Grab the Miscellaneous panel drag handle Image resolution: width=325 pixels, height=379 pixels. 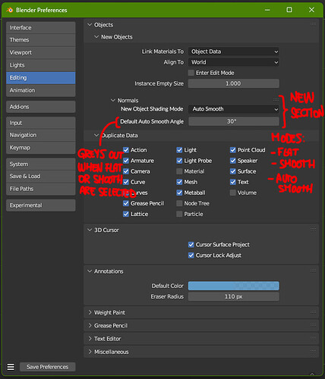coord(313,352)
